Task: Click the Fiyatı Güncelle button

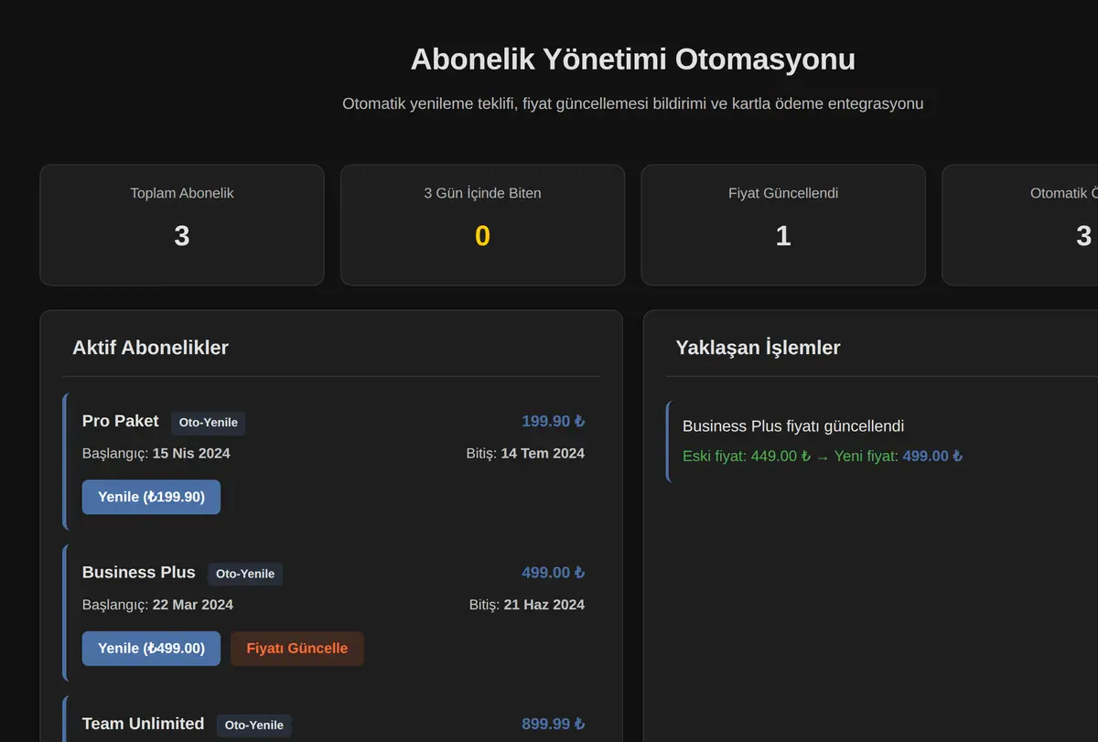Action: click(297, 648)
